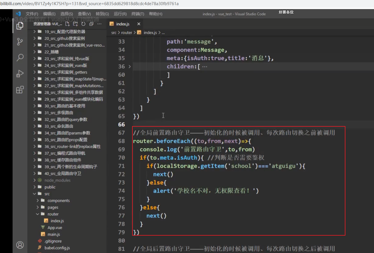
Task: Expand the 24_src_求和案例_vuex版 folder
Action: [34, 65]
